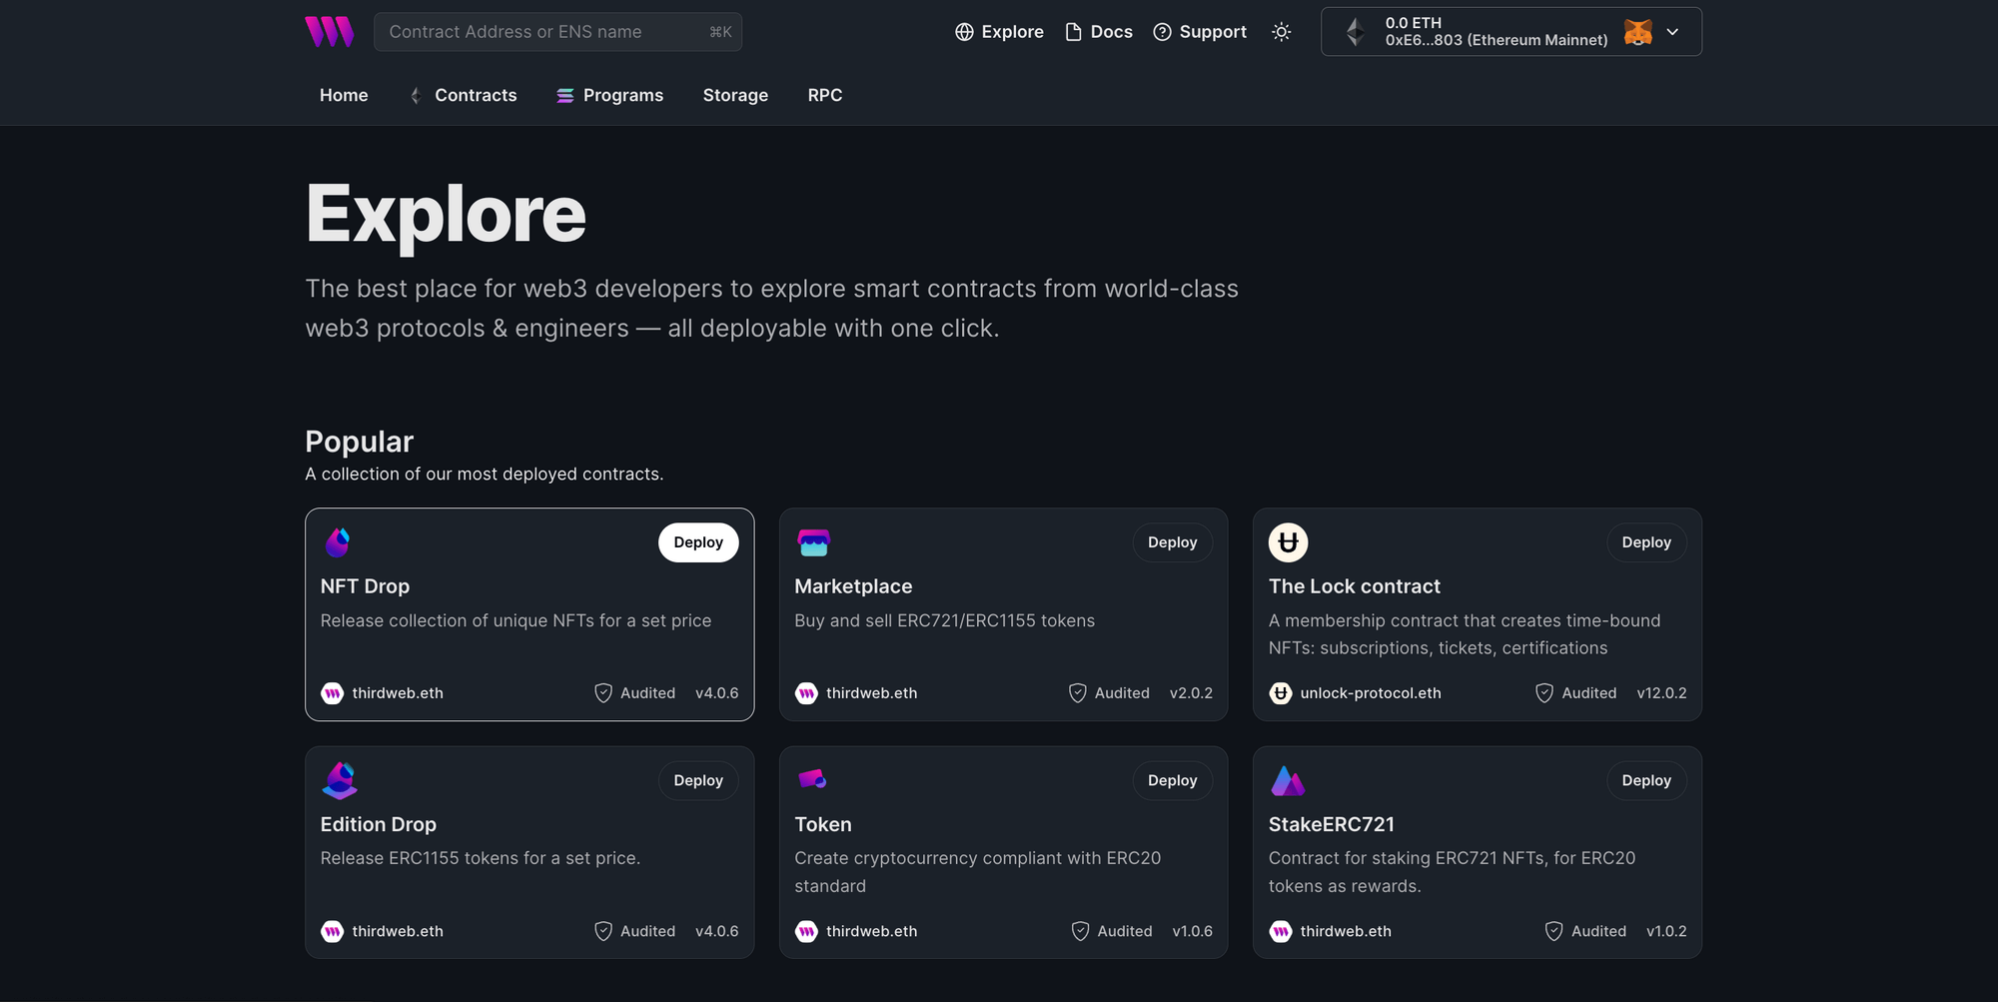
Task: Click the contract address search field
Action: coord(556,31)
